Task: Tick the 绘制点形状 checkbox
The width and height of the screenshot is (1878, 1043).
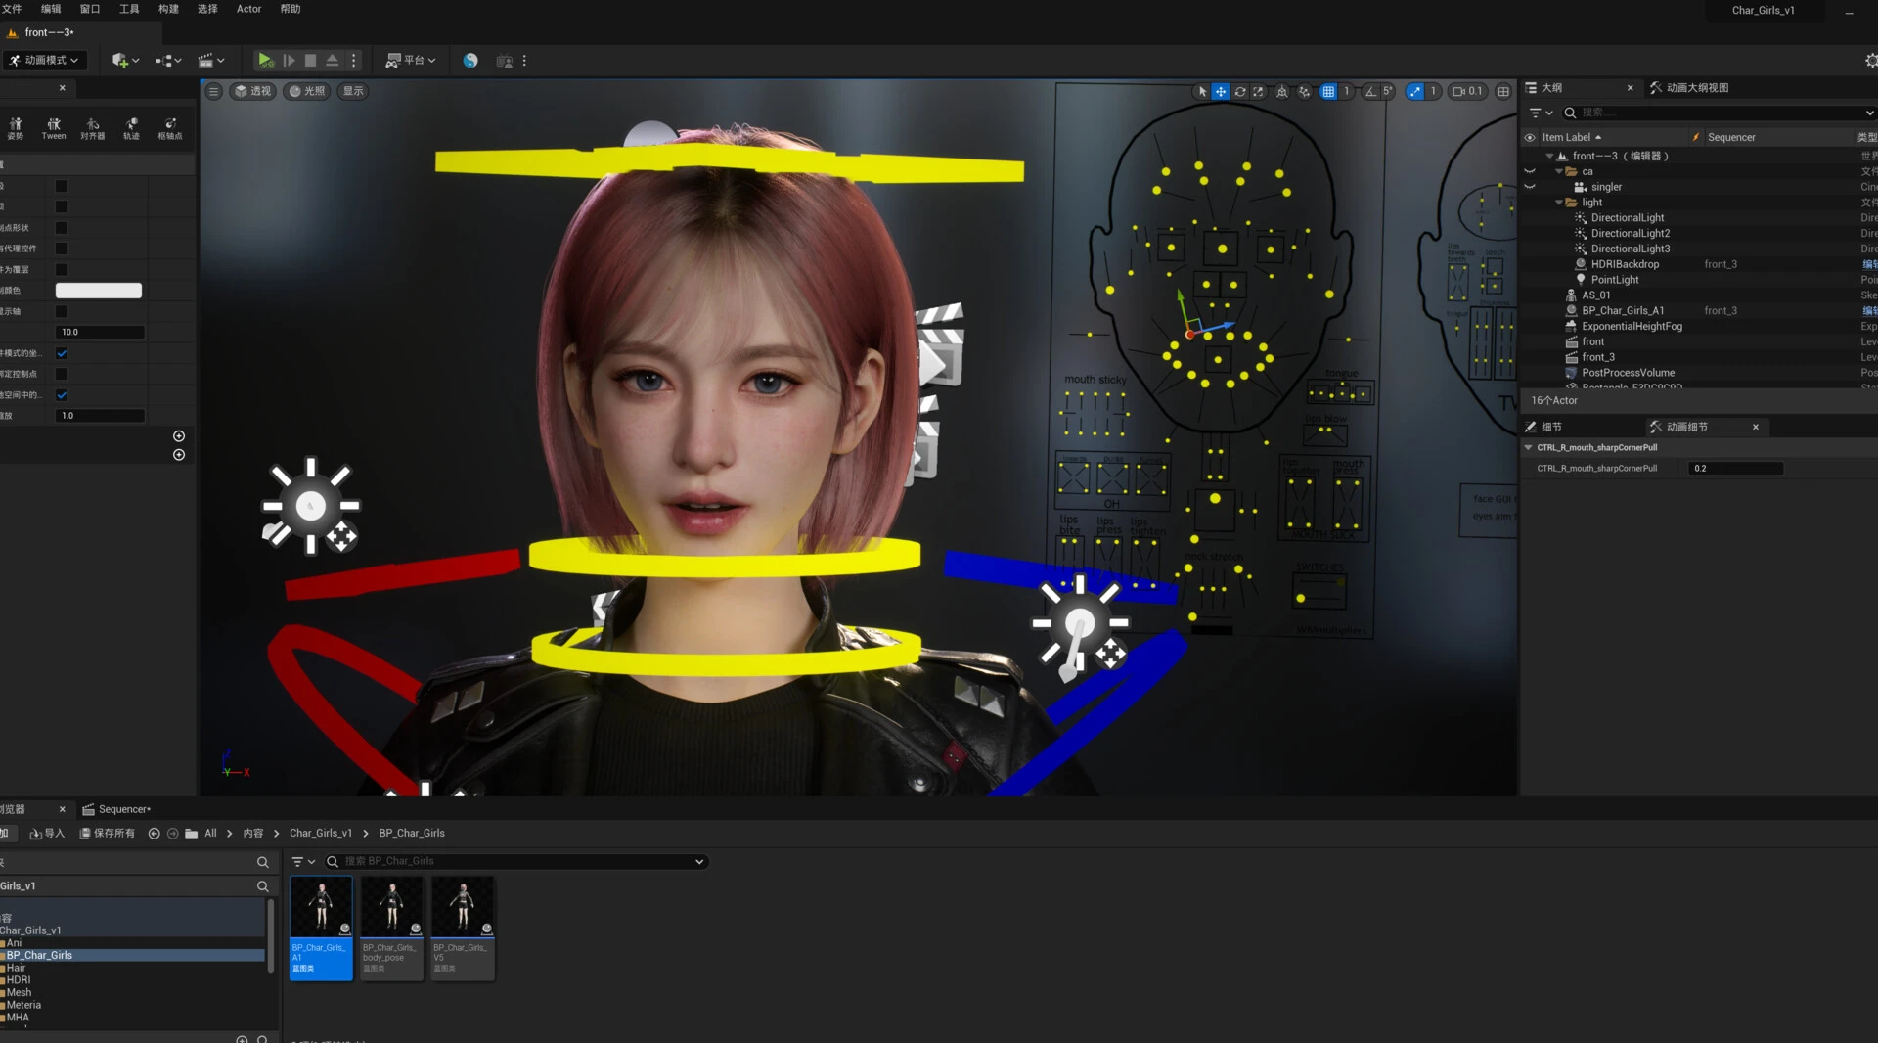Action: click(62, 227)
